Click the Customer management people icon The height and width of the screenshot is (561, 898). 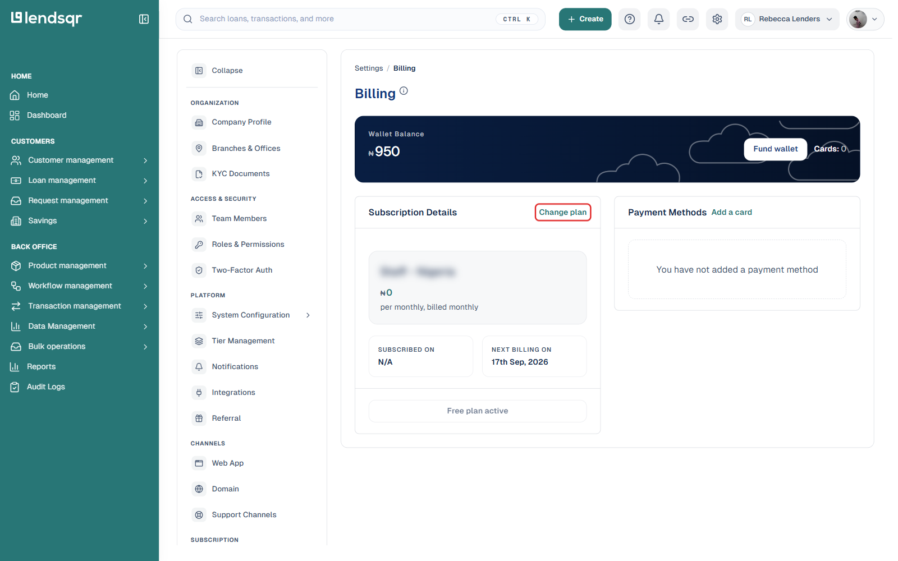[16, 160]
